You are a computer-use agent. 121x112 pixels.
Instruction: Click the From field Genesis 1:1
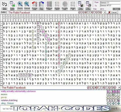point(110,3)
